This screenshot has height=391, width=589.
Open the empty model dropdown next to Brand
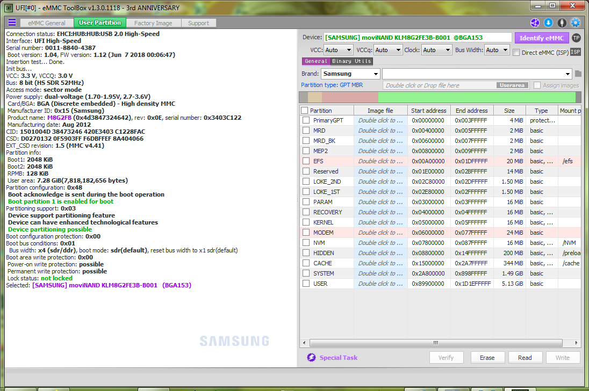click(x=477, y=74)
